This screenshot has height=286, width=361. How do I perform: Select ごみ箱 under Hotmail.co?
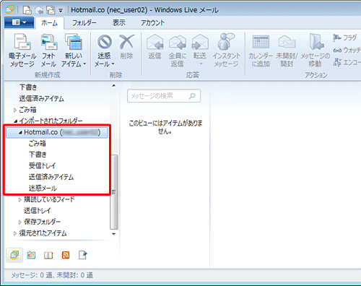point(38,144)
